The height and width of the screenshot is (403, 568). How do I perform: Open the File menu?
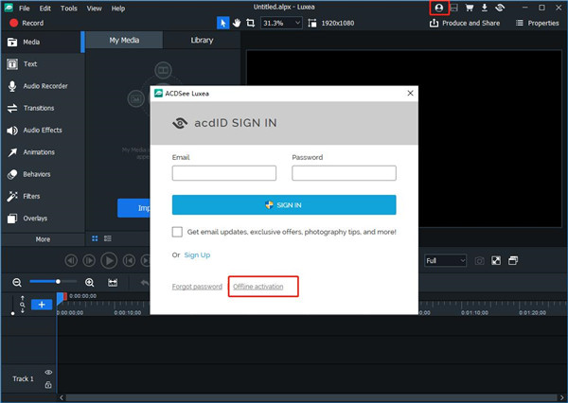pos(25,9)
